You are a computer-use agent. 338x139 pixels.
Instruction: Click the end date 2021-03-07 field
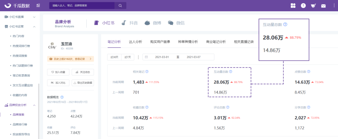coord(194,57)
